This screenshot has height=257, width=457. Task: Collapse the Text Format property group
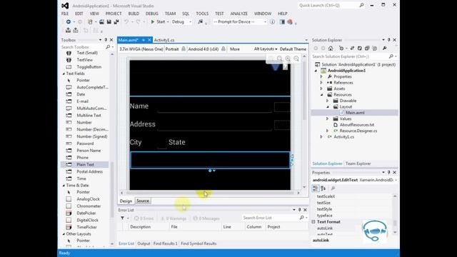(313, 222)
